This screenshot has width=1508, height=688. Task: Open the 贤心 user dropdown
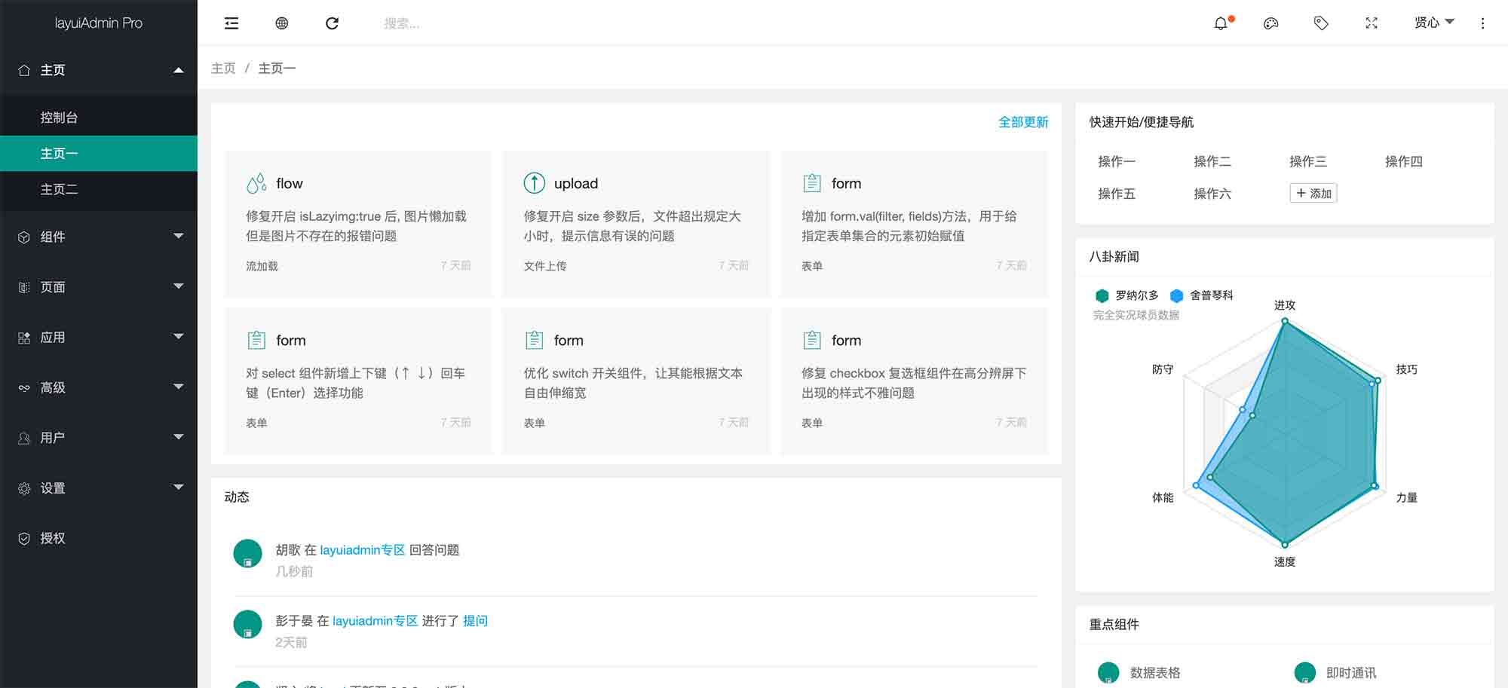click(x=1434, y=23)
